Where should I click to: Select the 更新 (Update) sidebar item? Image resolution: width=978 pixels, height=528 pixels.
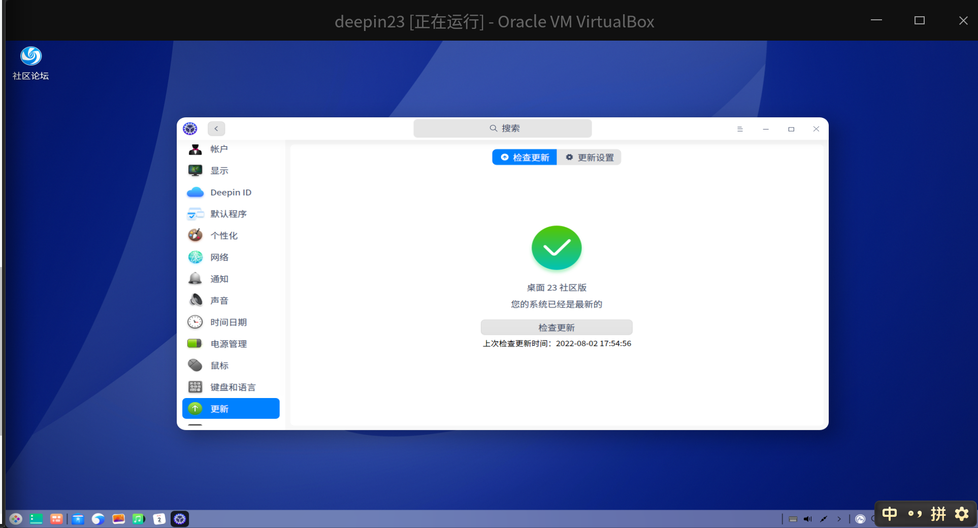[231, 409]
